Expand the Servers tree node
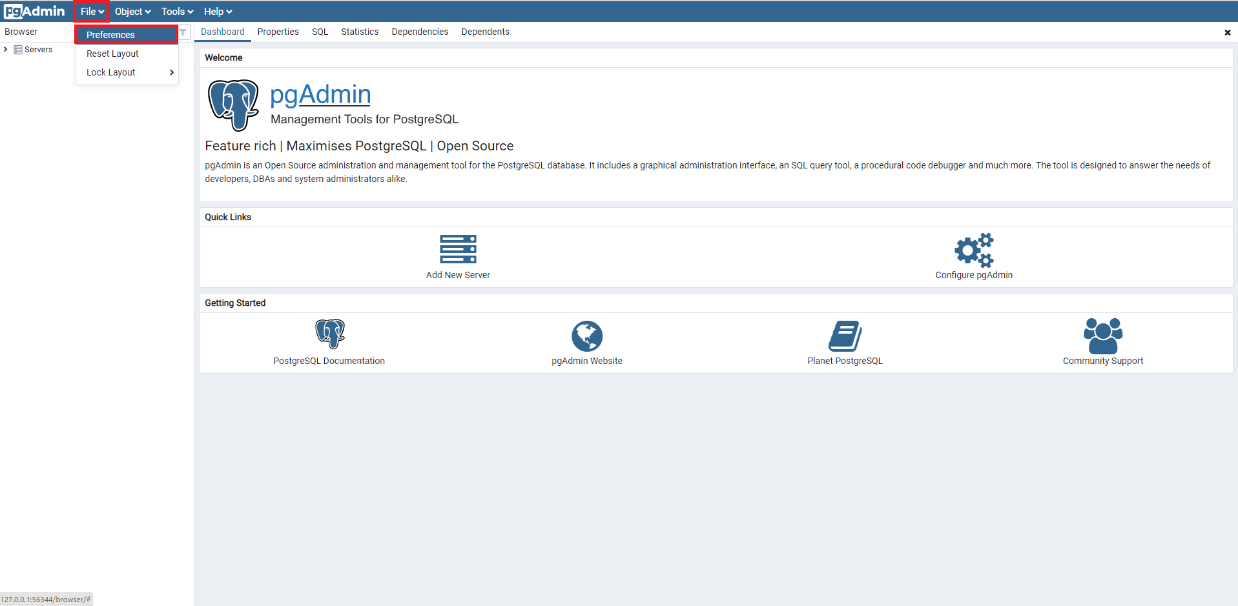 (6, 49)
